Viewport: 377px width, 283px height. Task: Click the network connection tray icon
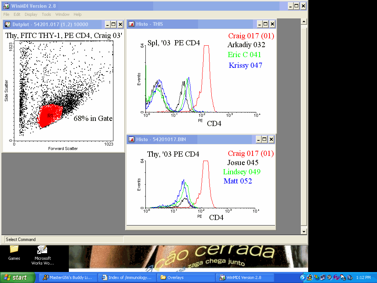pyautogui.click(x=323, y=277)
